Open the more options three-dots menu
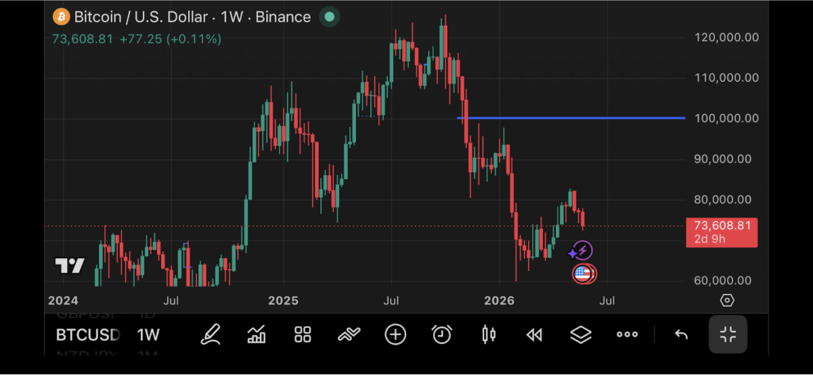Viewport: 813px width, 375px height. click(627, 334)
